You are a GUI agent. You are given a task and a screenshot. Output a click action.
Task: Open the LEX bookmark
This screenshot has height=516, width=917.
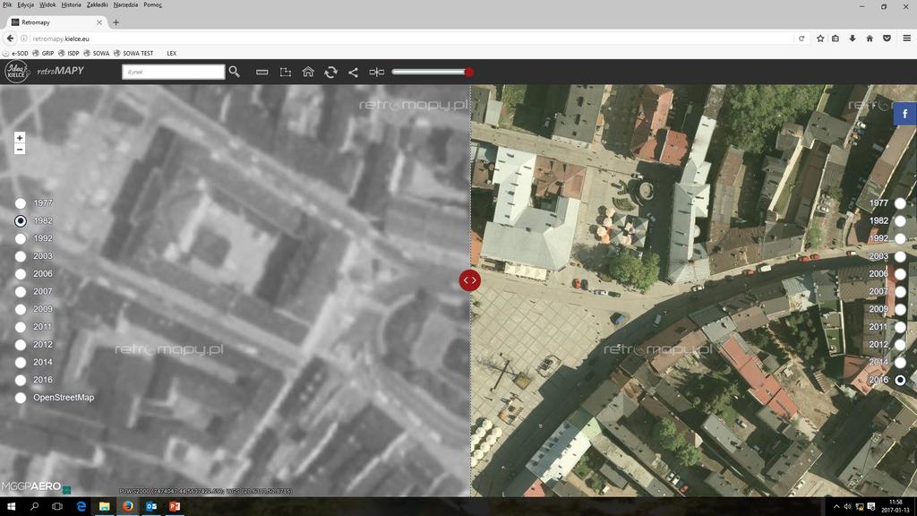(x=171, y=53)
